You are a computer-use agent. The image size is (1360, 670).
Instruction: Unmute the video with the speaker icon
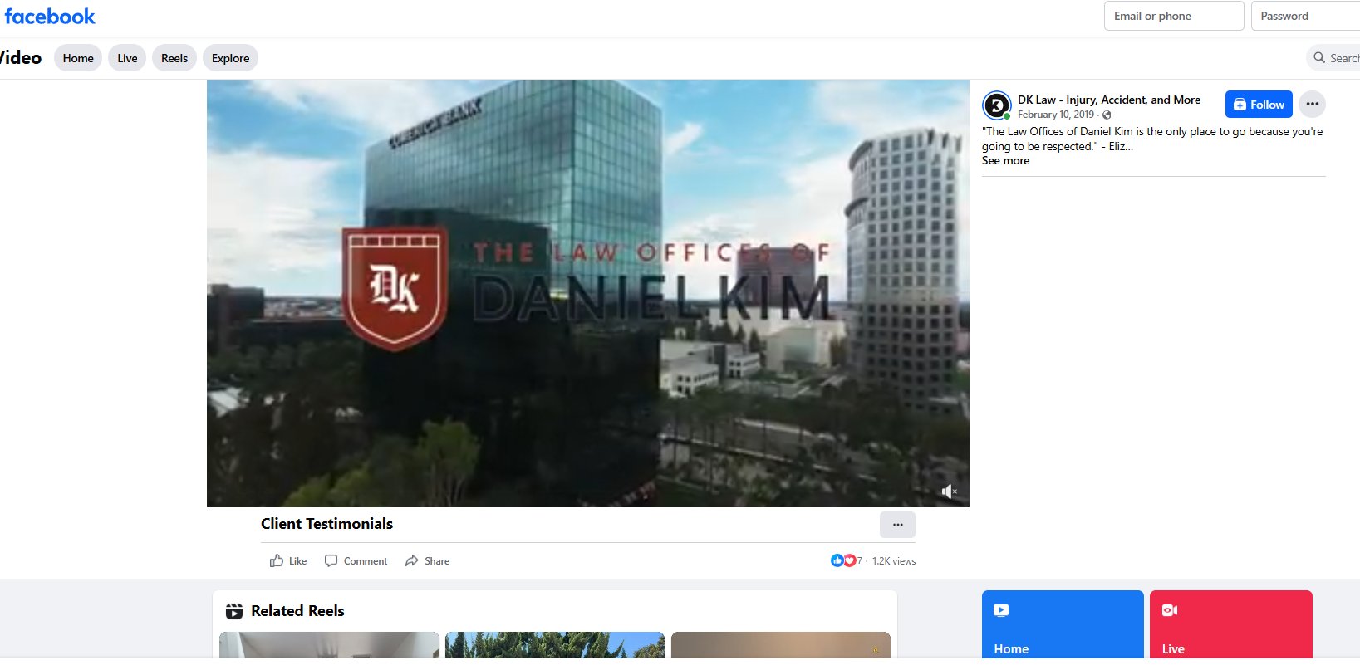coord(949,491)
